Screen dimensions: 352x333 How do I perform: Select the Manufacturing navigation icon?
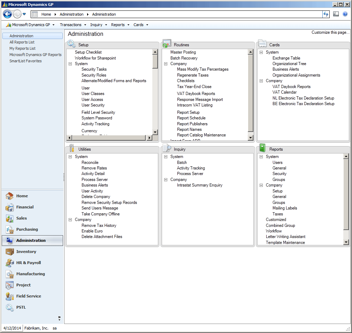pos(10,274)
